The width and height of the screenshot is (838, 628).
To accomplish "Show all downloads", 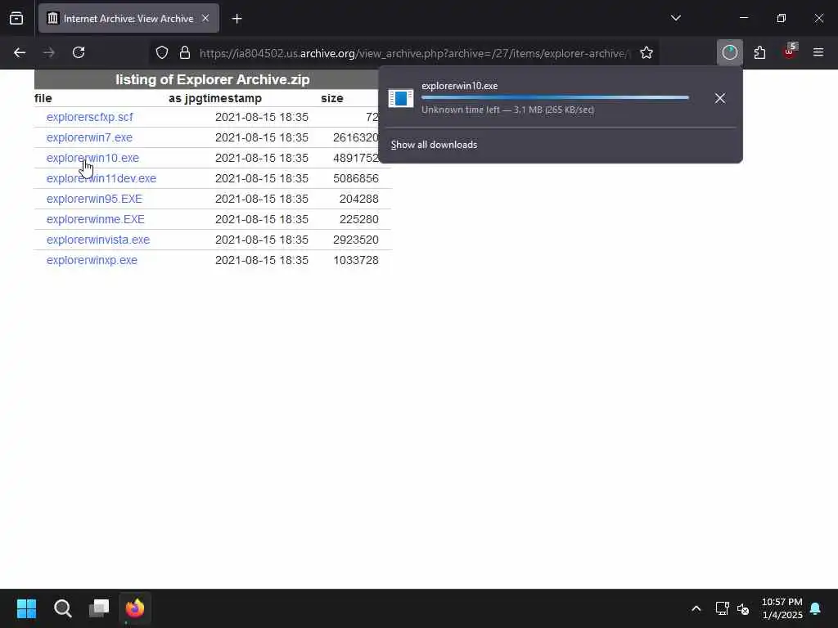I will point(434,145).
